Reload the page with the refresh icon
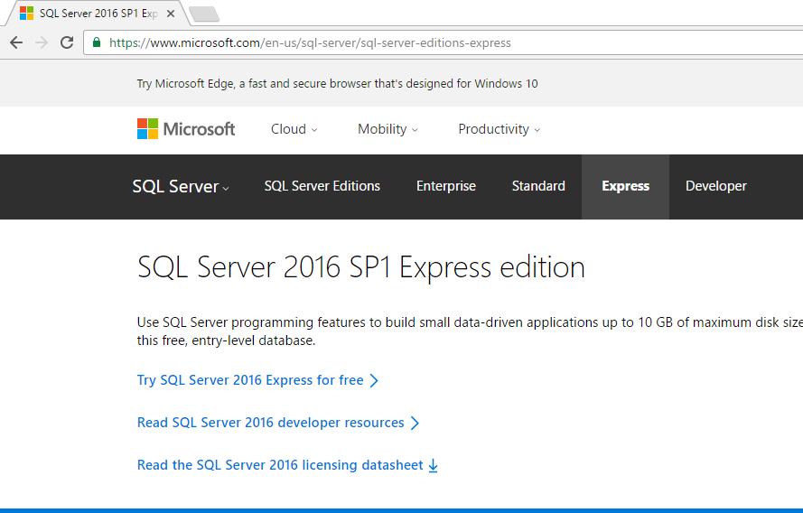Image resolution: width=803 pixels, height=513 pixels. (x=67, y=42)
